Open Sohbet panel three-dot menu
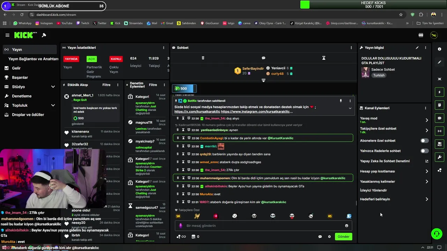Viewport: 447px width, 251px height. 351,48
